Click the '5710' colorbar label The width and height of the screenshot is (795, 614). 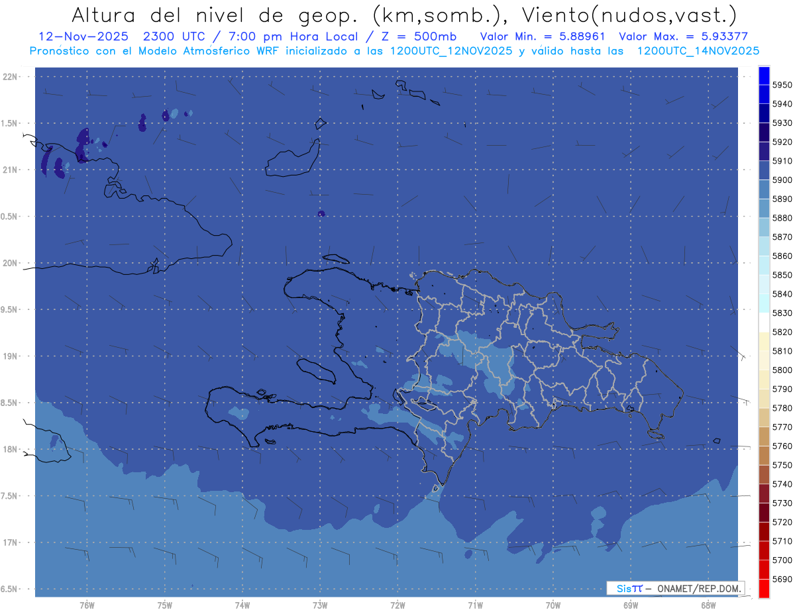click(x=782, y=542)
